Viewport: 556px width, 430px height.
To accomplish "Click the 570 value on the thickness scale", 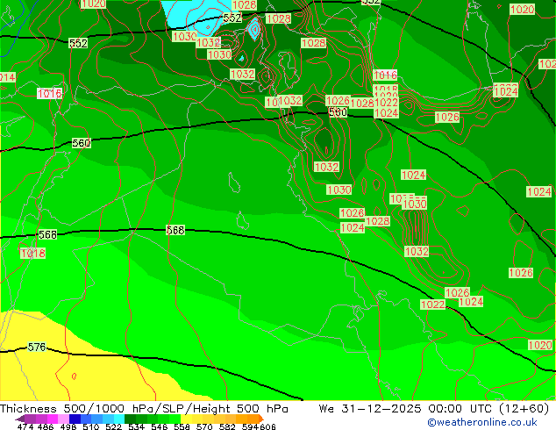I will click(x=204, y=426).
